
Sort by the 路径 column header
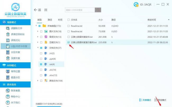point(114,20)
